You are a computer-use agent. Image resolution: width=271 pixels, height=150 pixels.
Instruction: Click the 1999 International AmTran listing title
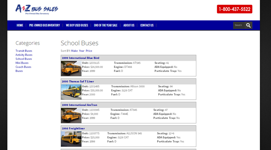coord(79,105)
